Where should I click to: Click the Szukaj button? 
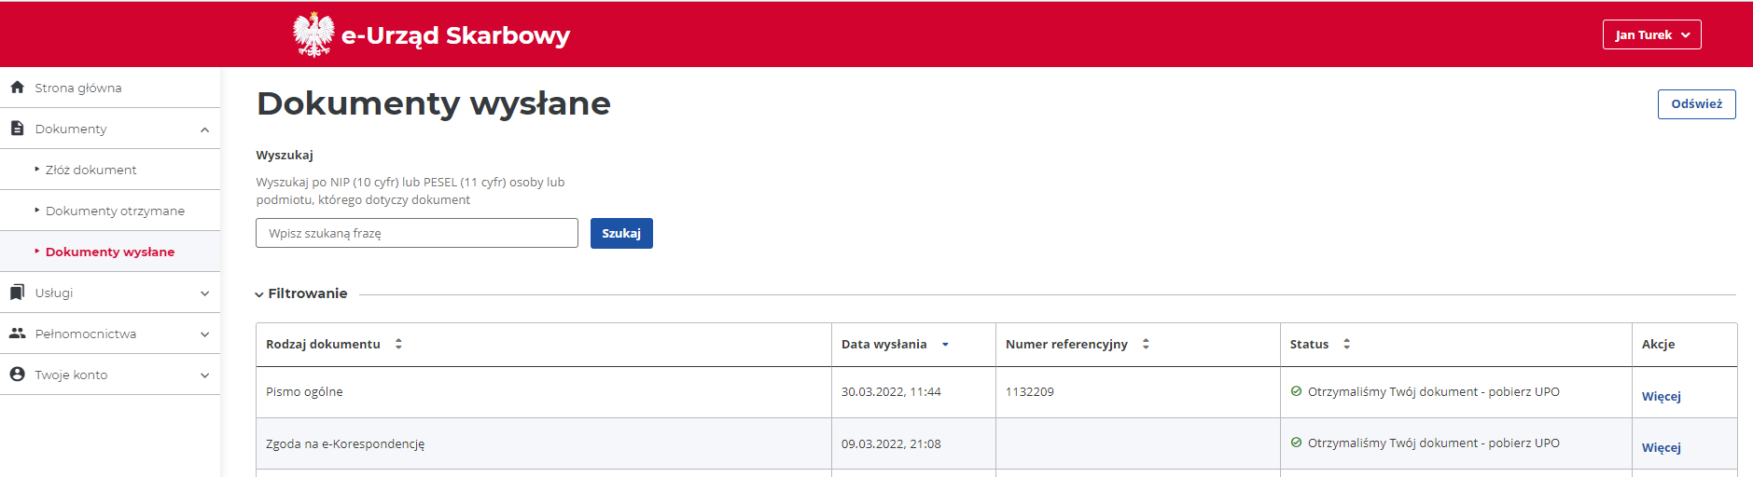[x=621, y=233]
